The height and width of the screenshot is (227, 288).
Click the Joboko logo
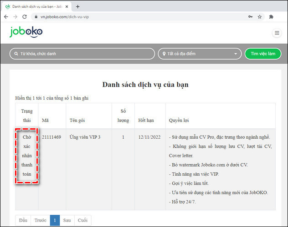point(26,32)
